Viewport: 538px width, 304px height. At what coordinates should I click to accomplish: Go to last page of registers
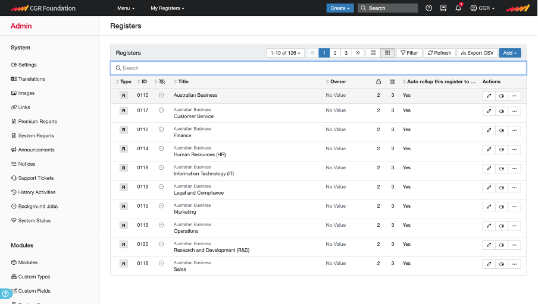point(358,53)
